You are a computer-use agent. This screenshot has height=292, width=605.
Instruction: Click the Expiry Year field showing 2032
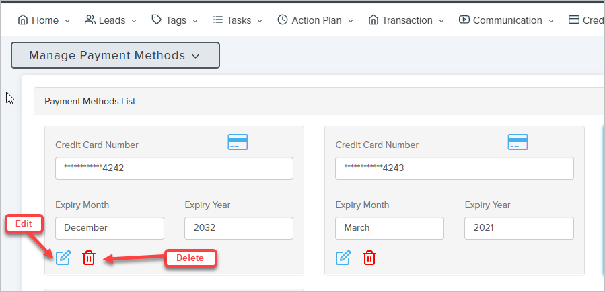239,228
